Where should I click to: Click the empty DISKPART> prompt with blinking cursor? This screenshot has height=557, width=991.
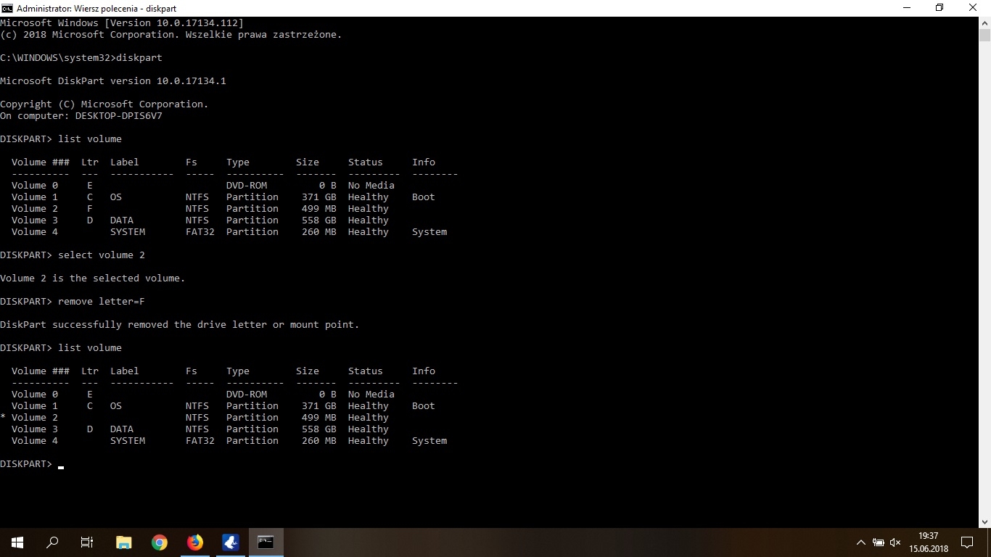tap(32, 464)
